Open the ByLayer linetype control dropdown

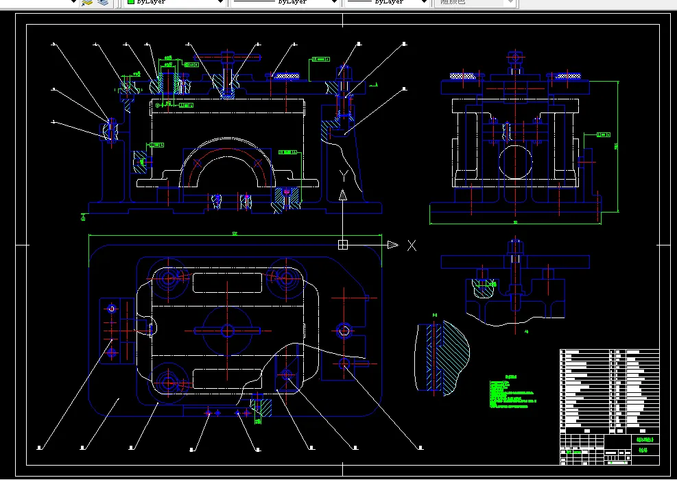point(285,2)
